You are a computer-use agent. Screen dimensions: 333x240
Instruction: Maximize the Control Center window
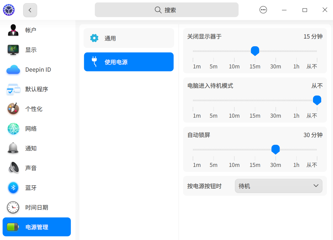coord(304,10)
